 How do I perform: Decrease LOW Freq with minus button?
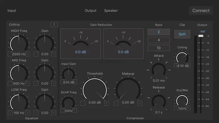(x=10, y=113)
